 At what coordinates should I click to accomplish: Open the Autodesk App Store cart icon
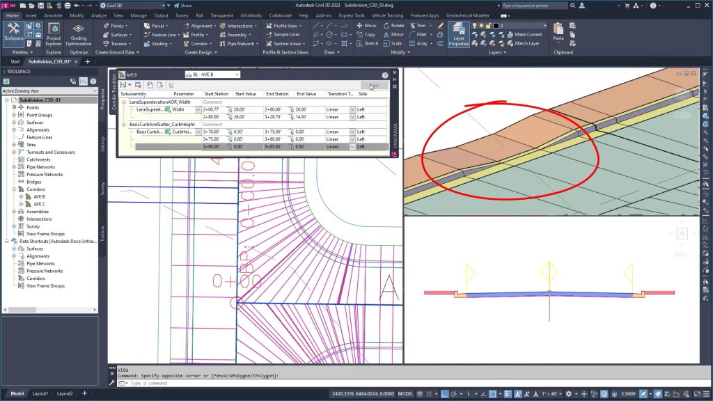(x=627, y=6)
